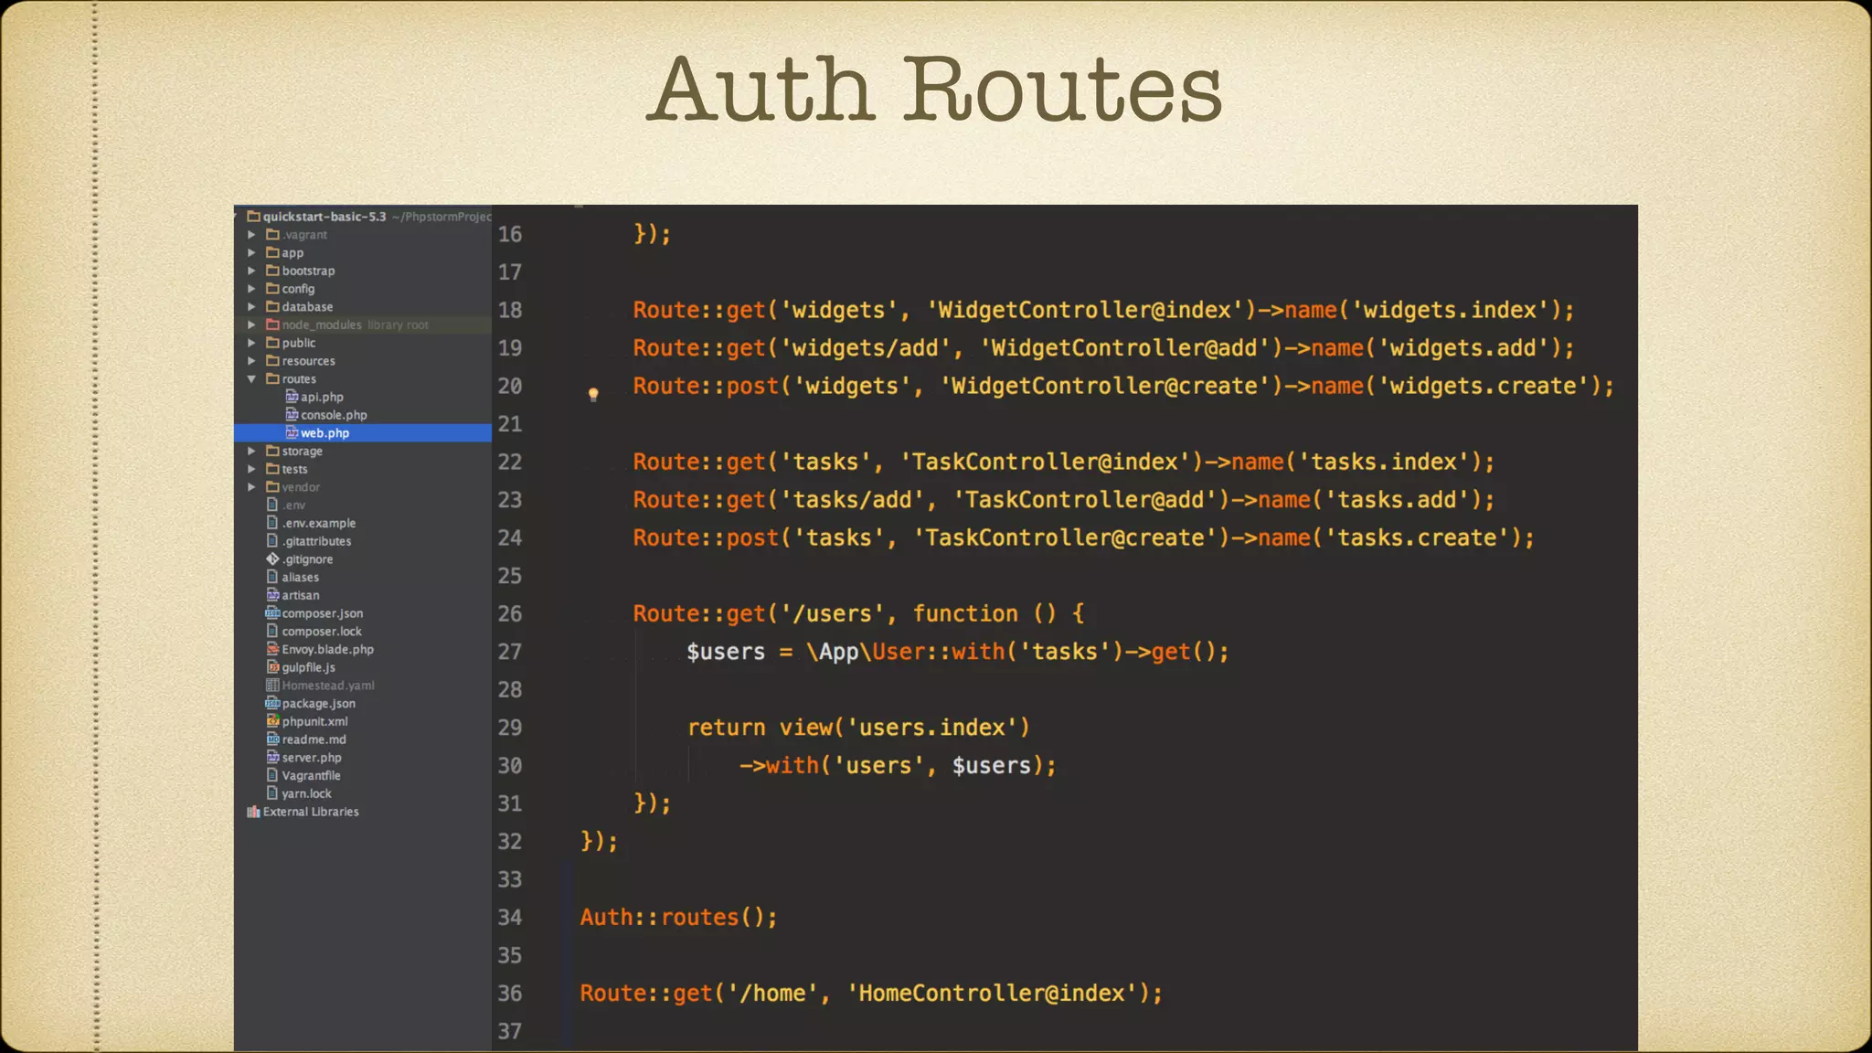1872x1053 pixels.
Task: Click the Vagrantfile file icon
Action: (272, 775)
